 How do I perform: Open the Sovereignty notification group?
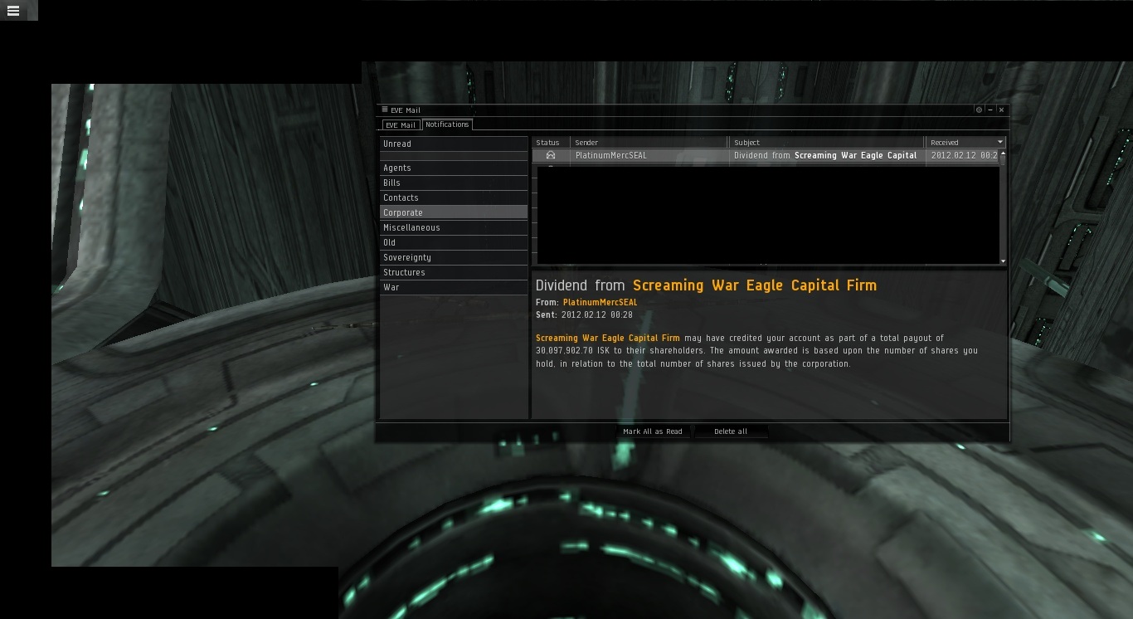[x=454, y=257]
